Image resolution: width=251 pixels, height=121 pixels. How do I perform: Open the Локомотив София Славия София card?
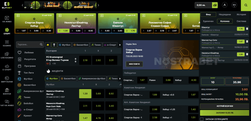tap(160, 23)
